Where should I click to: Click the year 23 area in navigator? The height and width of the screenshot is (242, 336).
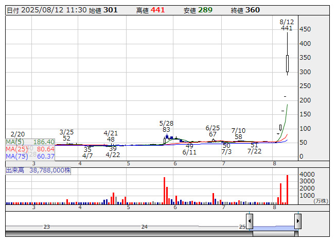tap(47, 227)
